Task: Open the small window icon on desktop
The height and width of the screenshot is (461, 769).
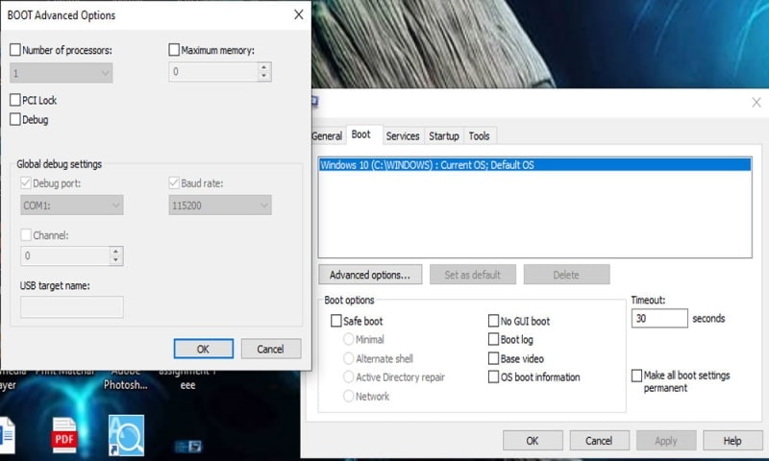Action: (x=188, y=447)
